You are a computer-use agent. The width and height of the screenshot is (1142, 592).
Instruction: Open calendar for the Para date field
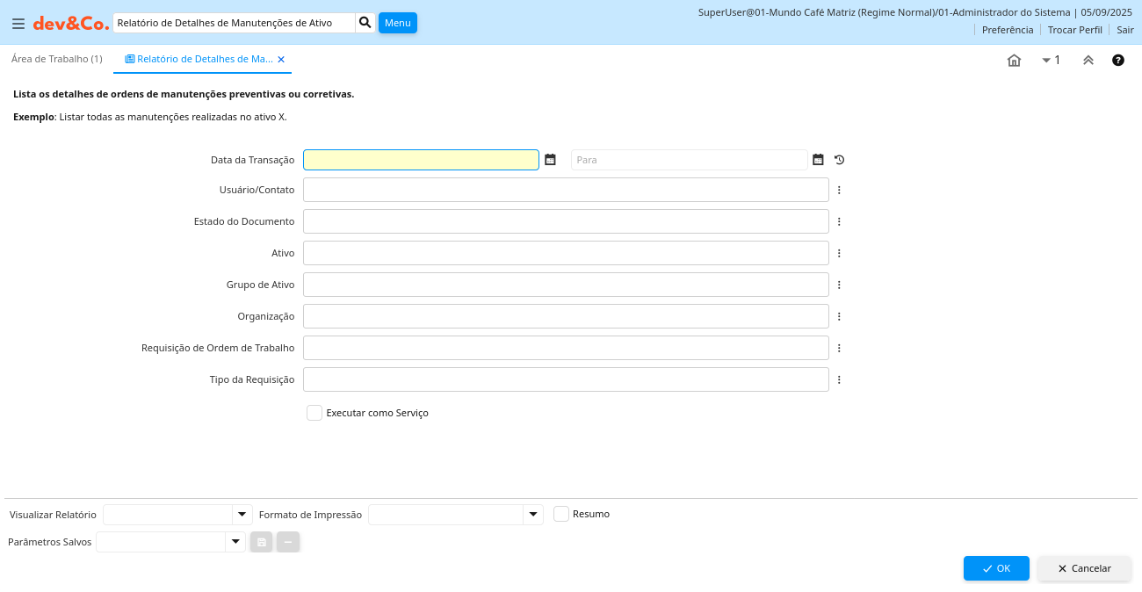818,160
